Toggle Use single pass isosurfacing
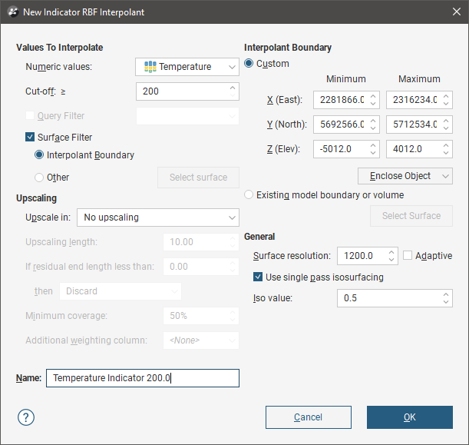The image size is (469, 445). point(259,277)
